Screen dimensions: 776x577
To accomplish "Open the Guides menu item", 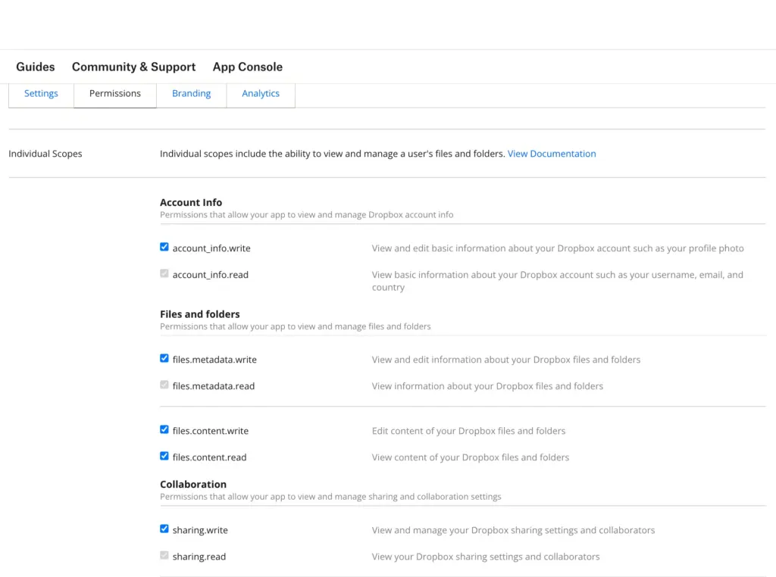I will [x=35, y=67].
